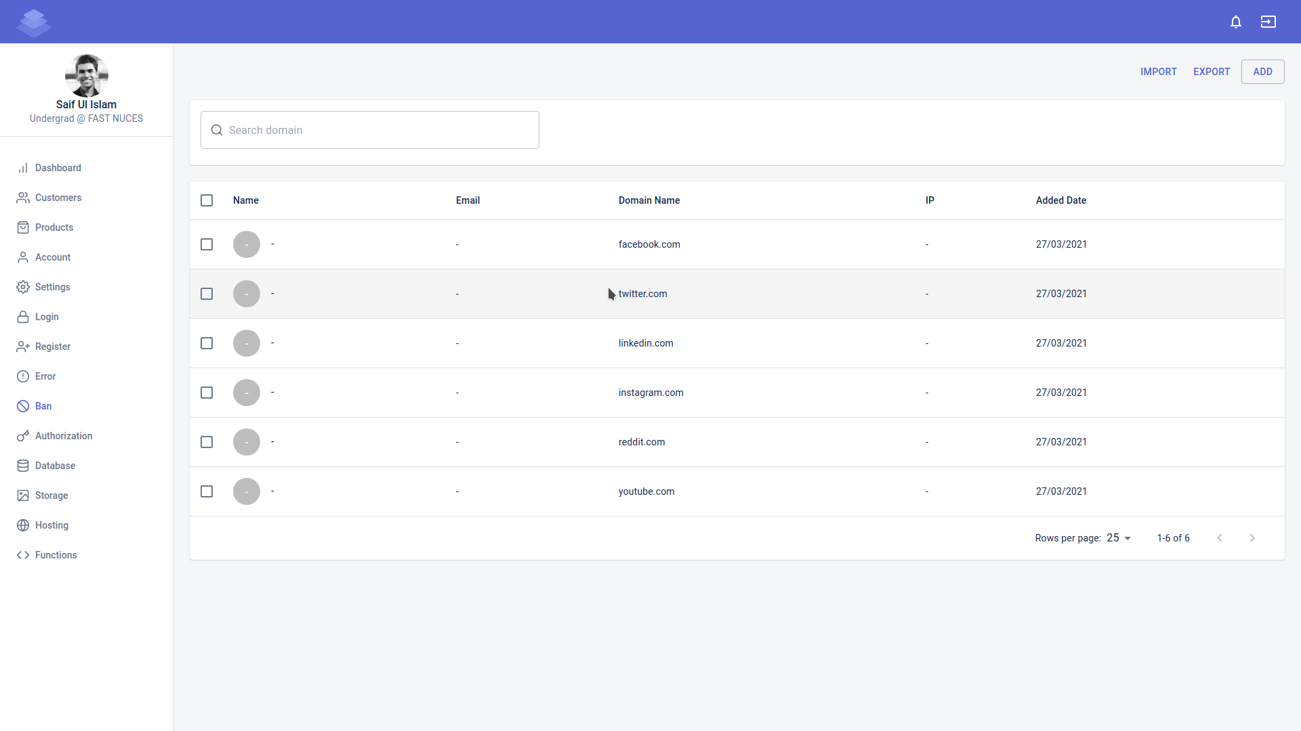Click the logout icon at top right
The height and width of the screenshot is (731, 1301).
pyautogui.click(x=1268, y=22)
